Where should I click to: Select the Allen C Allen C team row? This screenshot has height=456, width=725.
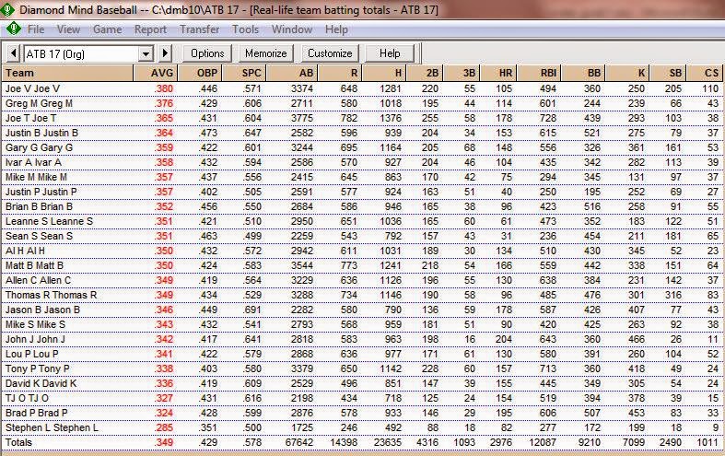click(363, 280)
